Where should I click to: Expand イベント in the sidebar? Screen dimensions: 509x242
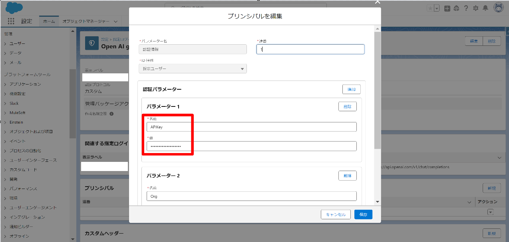[5, 141]
